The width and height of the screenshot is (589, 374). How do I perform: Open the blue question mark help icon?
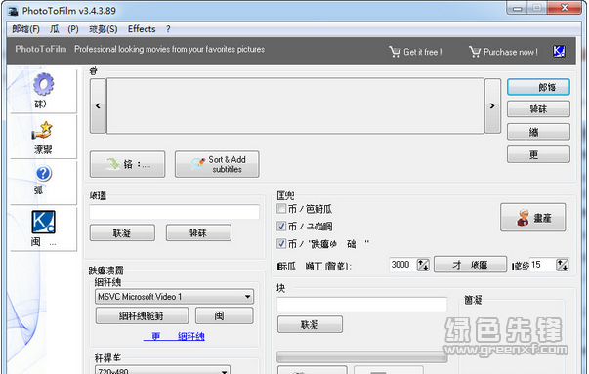click(44, 173)
